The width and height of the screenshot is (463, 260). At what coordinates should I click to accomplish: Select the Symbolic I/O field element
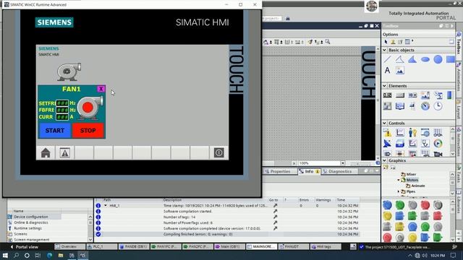[412, 95]
